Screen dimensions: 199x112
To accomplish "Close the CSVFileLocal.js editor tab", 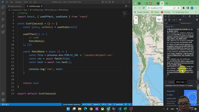I will point(42,6).
